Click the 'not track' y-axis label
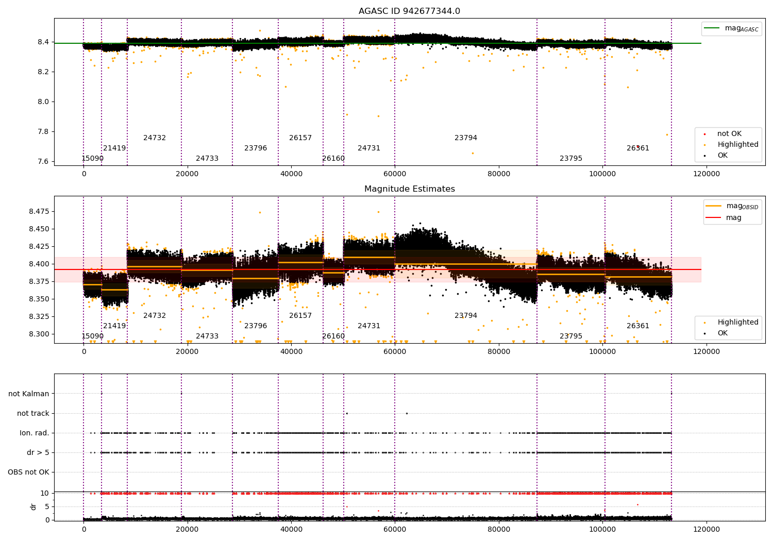The image size is (773, 541). pyautogui.click(x=33, y=413)
